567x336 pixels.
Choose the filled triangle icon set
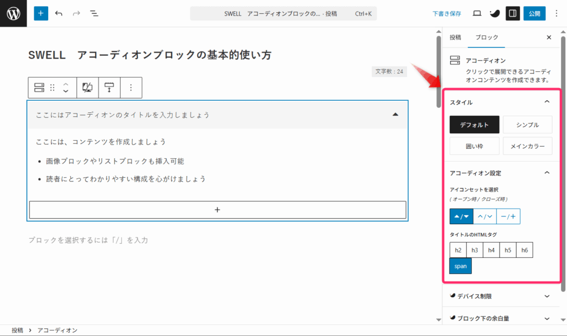point(461,216)
